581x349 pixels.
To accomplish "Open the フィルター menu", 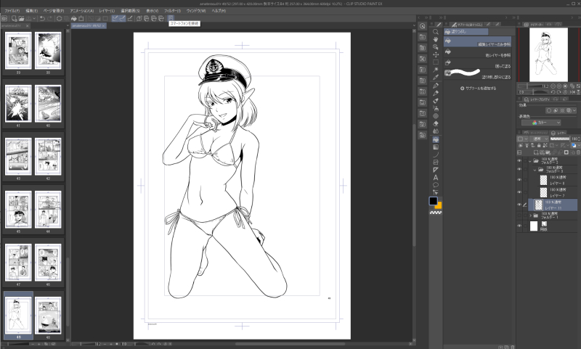I will coord(172,11).
